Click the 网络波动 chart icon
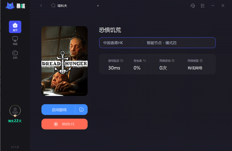This screenshot has width=232, height=151. tap(173, 60)
